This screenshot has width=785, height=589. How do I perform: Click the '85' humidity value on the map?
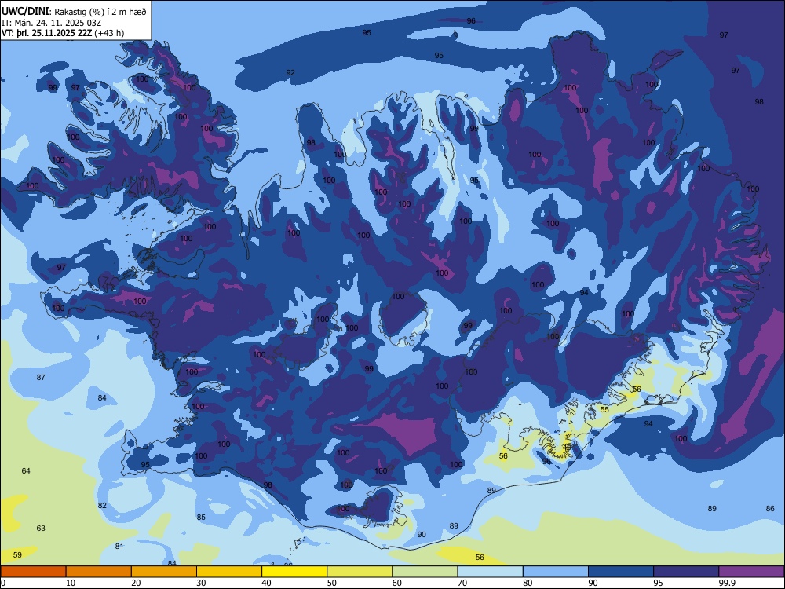(x=201, y=517)
